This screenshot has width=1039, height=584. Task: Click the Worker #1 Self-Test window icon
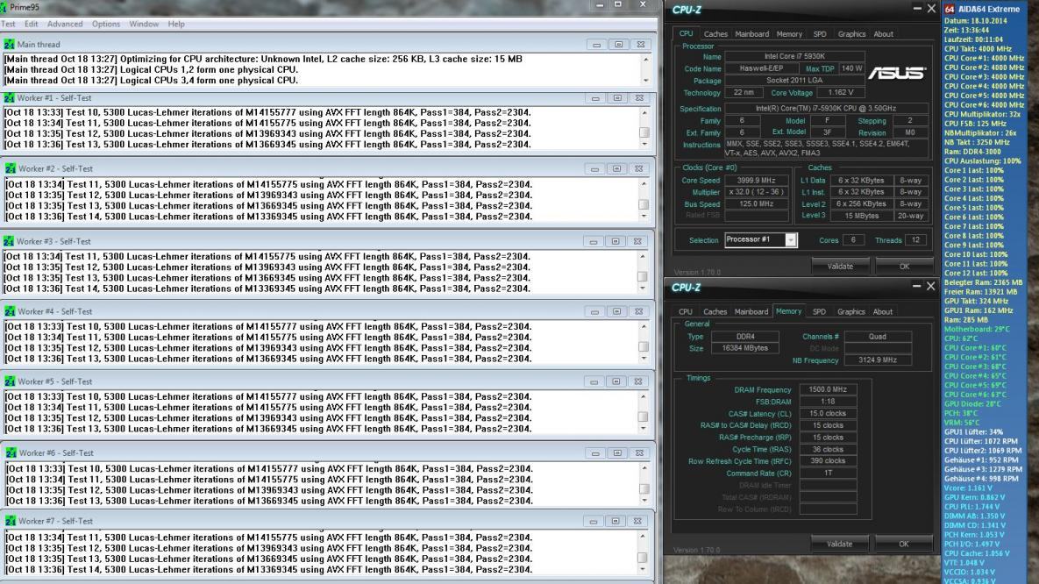pyautogui.click(x=9, y=98)
